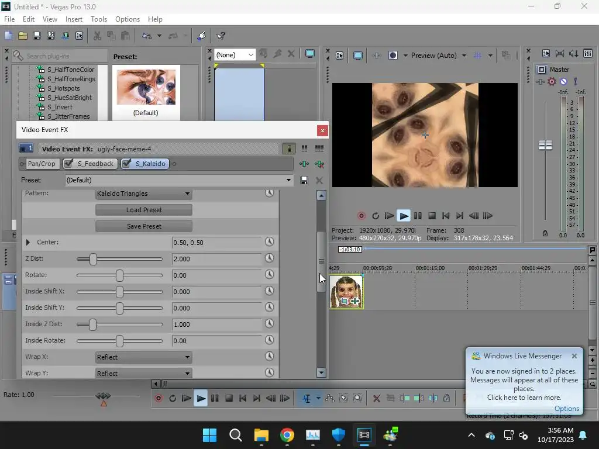This screenshot has width=599, height=449.
Task: Click the delete X icon in timeline toolbar
Action: click(376, 398)
